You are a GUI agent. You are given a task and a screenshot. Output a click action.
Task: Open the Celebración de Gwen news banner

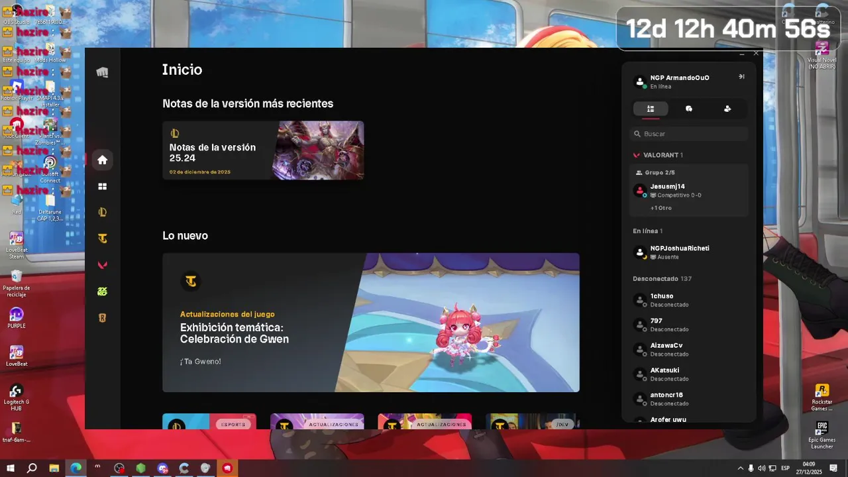click(x=371, y=323)
